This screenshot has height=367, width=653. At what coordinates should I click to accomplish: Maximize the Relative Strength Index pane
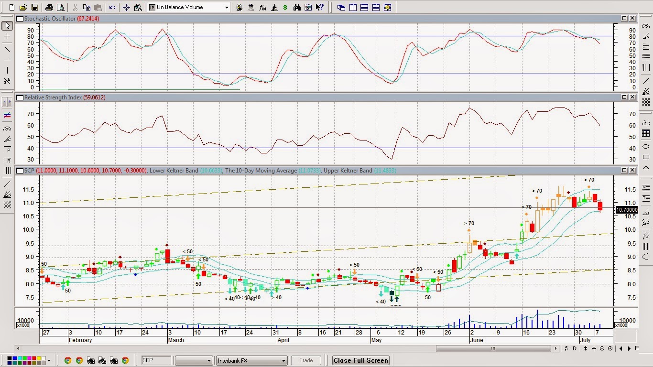tap(624, 97)
